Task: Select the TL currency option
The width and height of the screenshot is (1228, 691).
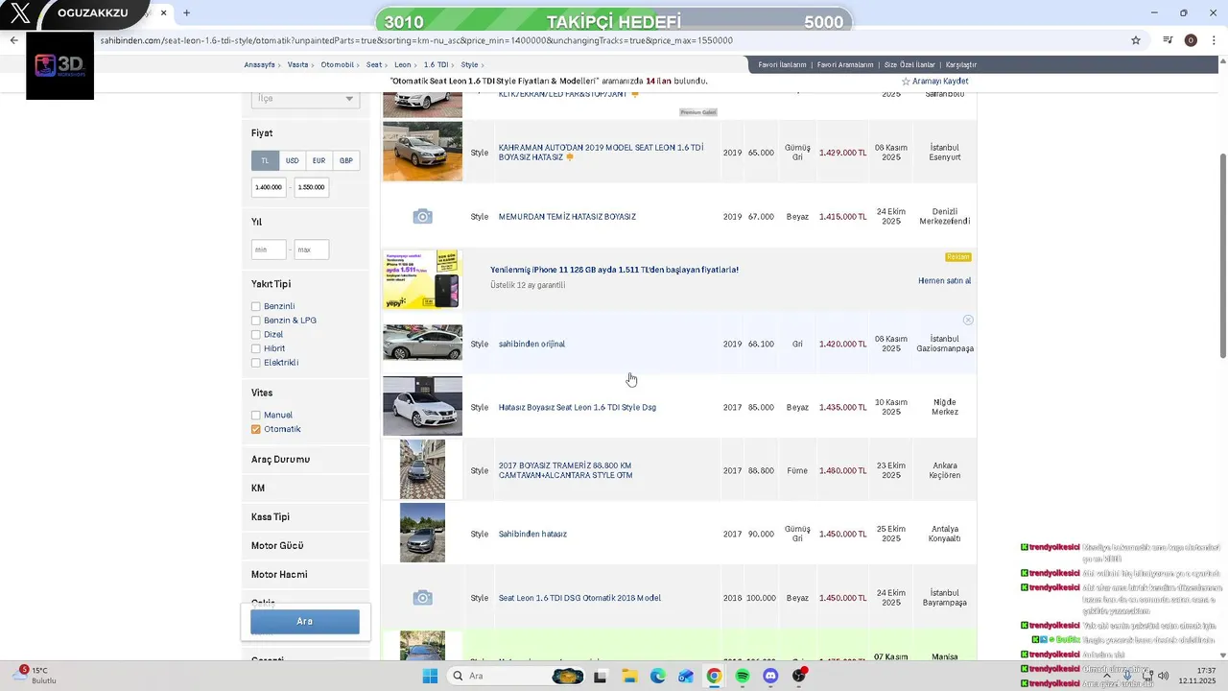Action: point(265,161)
